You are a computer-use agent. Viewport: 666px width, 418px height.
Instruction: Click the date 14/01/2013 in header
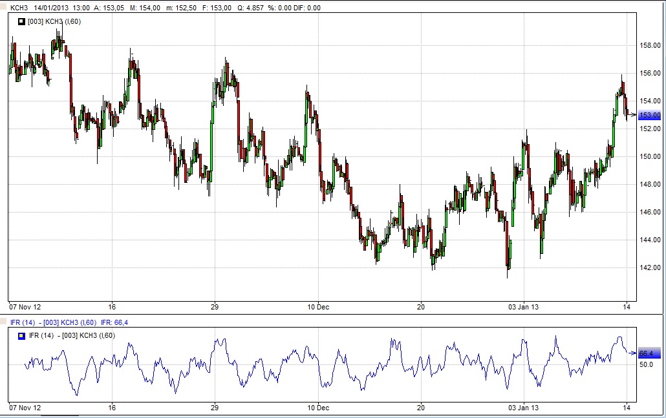[x=52, y=8]
